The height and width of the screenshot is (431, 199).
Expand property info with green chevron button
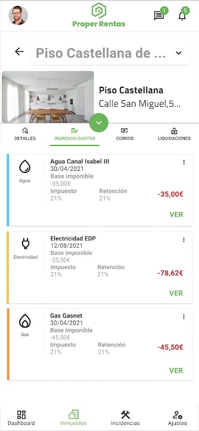(99, 123)
